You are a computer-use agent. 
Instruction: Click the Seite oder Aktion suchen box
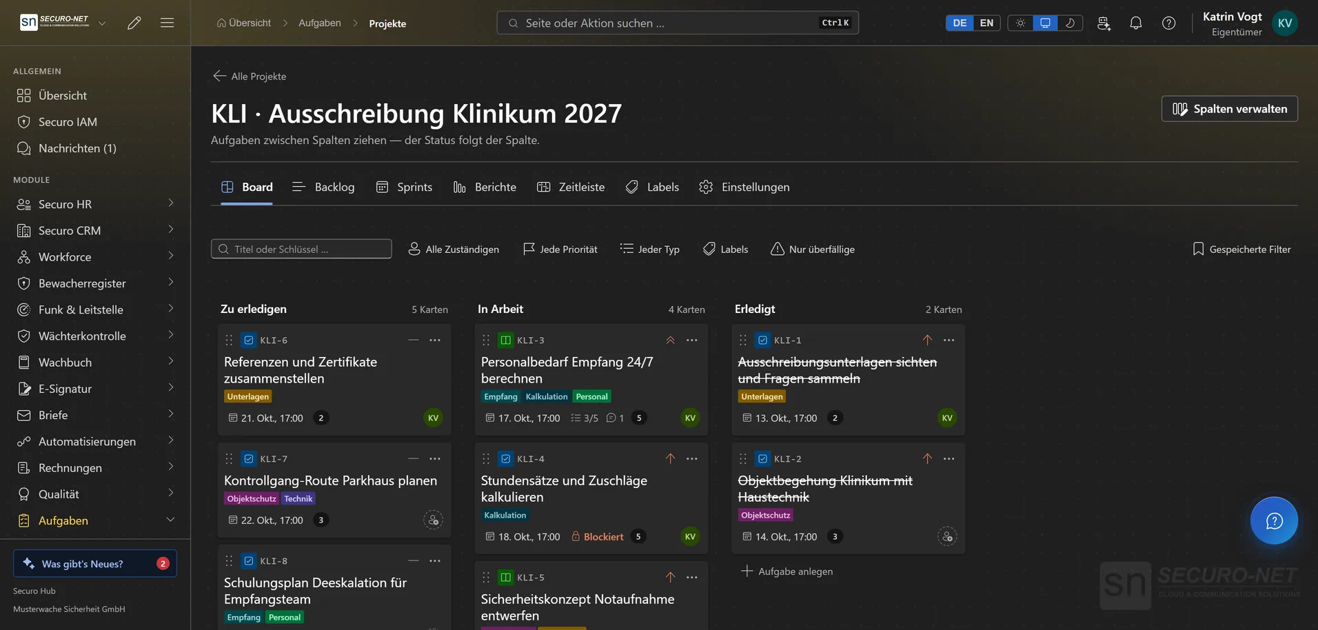(x=678, y=23)
